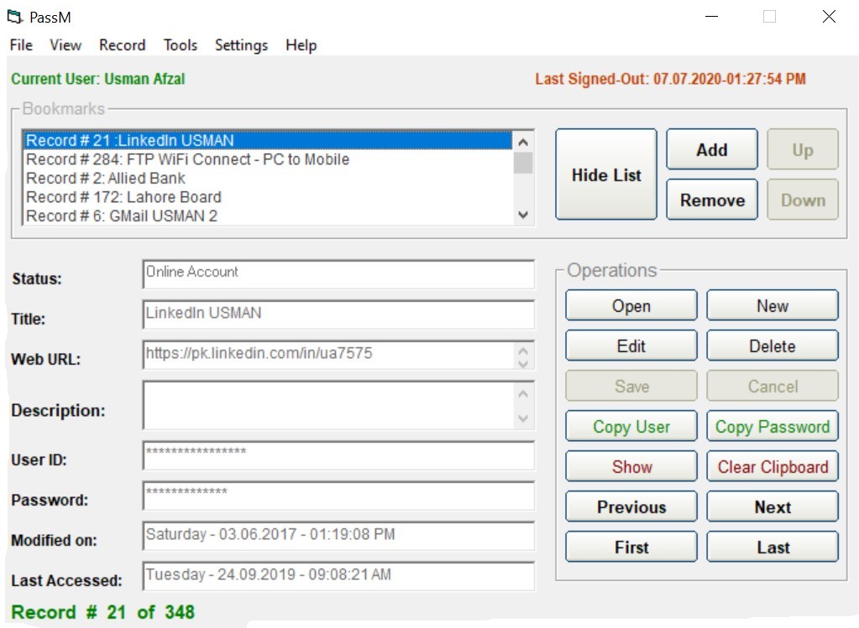Screen dimensions: 859x628
Task: Click into the Description text box
Action: (x=327, y=406)
